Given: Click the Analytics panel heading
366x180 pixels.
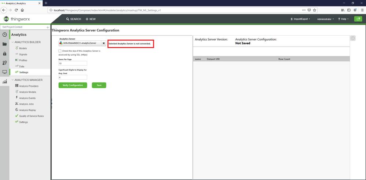Looking at the screenshot, I should 19,34.
